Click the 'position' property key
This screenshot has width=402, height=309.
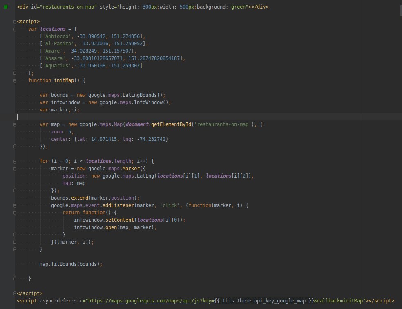coord(74,176)
